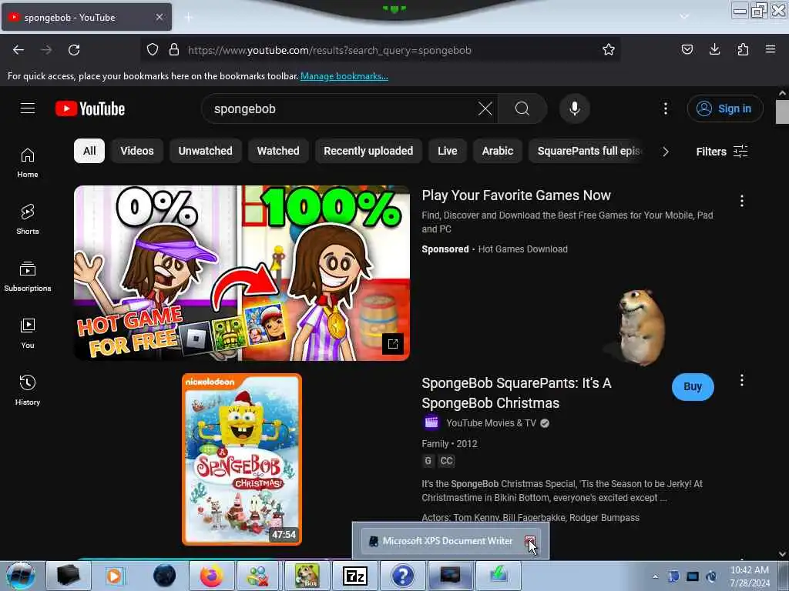
Task: Open Firefox Pocket save icon
Action: (687, 49)
